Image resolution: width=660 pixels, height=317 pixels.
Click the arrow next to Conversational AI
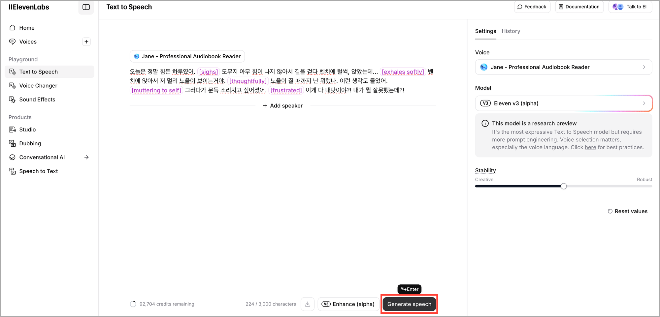[86, 157]
